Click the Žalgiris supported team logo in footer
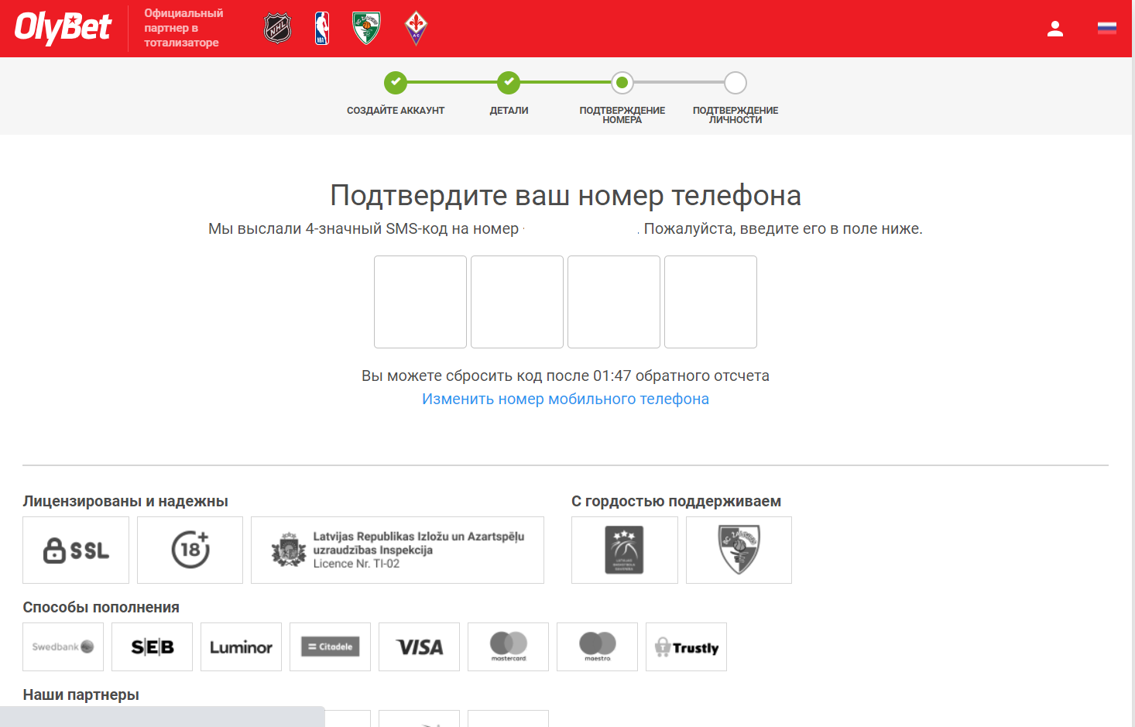The image size is (1135, 727). click(x=739, y=550)
